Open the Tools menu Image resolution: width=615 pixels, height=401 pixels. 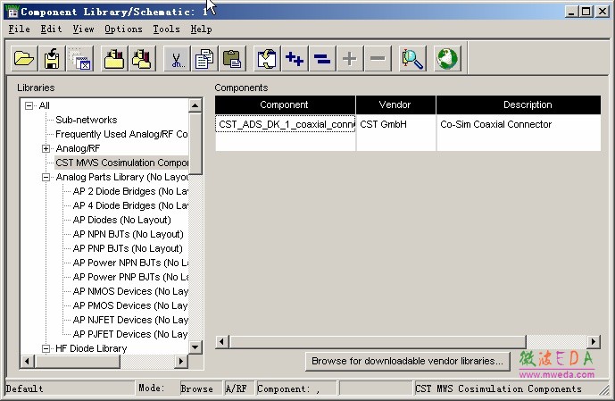[x=166, y=29]
